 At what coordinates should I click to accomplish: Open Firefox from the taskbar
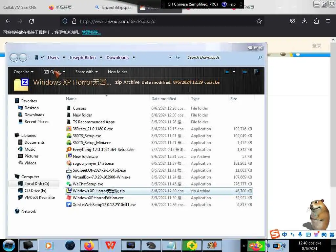coord(89,245)
